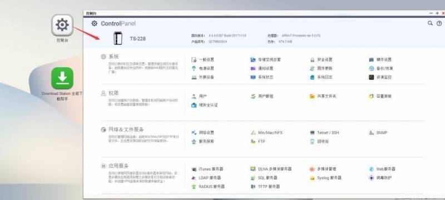Open 通知设置 notification settings
Image resolution: width=445 pixels, height=200 pixels.
[x=262, y=68]
